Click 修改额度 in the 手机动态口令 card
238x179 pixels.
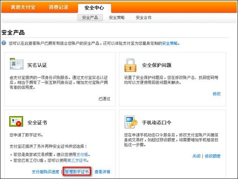click(x=213, y=156)
